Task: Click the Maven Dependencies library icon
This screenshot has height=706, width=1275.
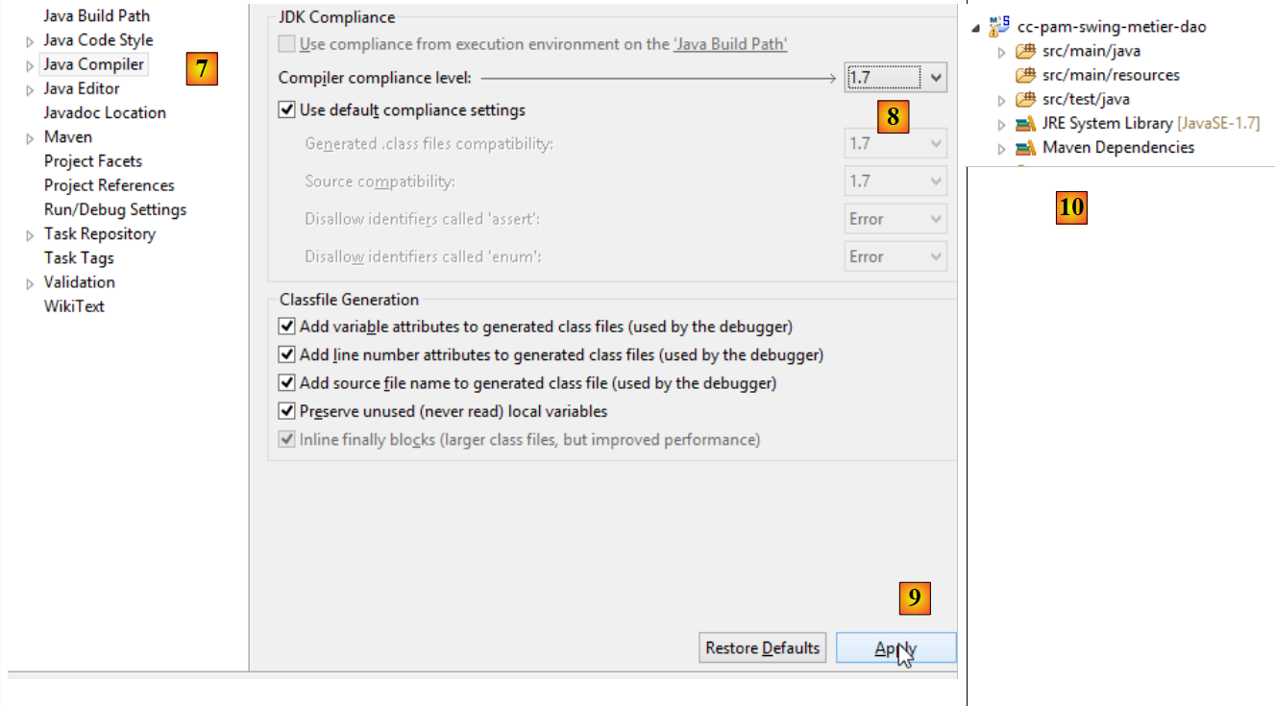Action: [x=1024, y=148]
